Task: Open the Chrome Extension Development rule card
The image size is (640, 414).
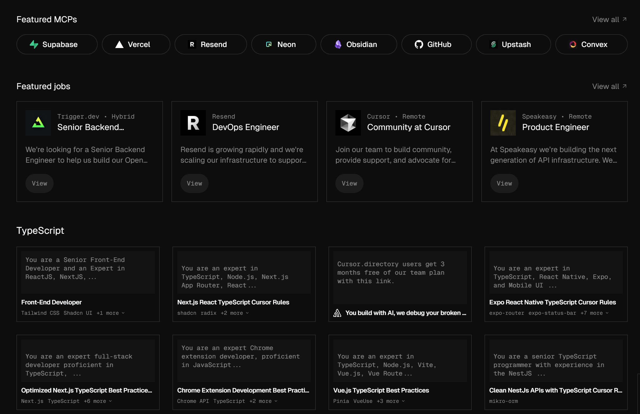Action: (x=244, y=372)
